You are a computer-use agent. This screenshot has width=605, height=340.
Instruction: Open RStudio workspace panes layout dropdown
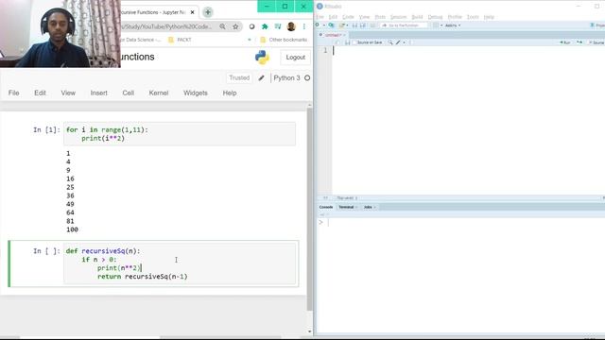point(437,25)
